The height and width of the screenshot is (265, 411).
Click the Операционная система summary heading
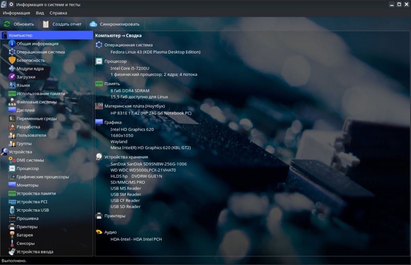(128, 45)
